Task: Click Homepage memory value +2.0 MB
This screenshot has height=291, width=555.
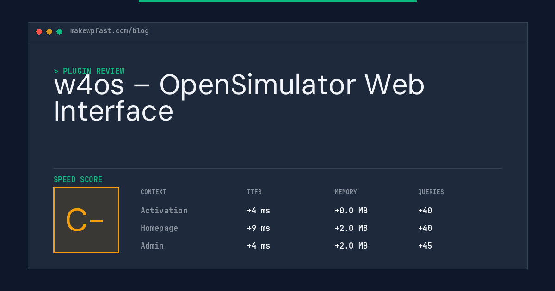Action: tap(351, 228)
